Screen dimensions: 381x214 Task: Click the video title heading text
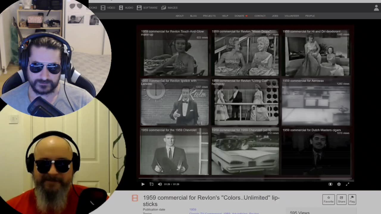pos(211,201)
